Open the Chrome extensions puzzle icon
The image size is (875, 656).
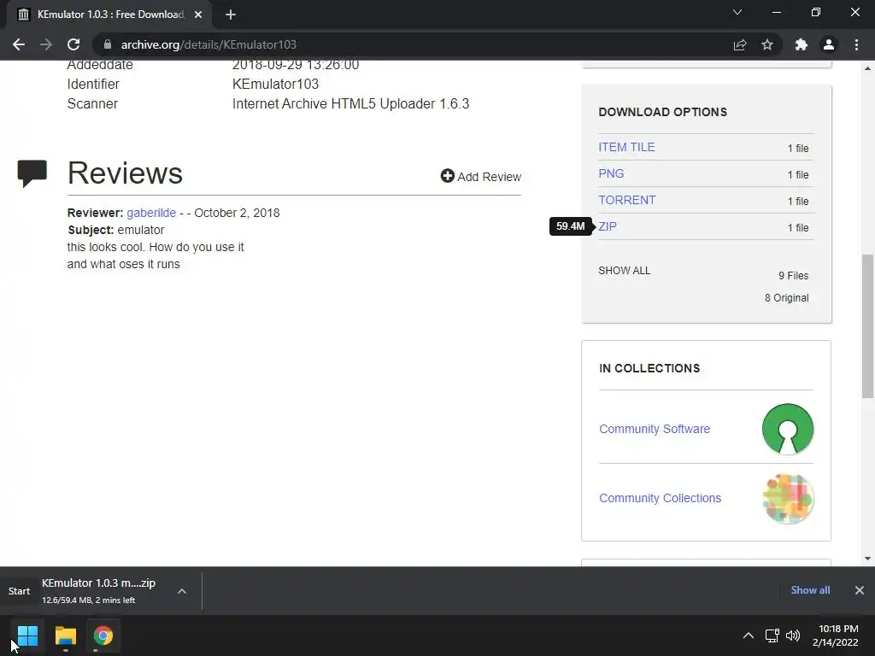pyautogui.click(x=802, y=44)
